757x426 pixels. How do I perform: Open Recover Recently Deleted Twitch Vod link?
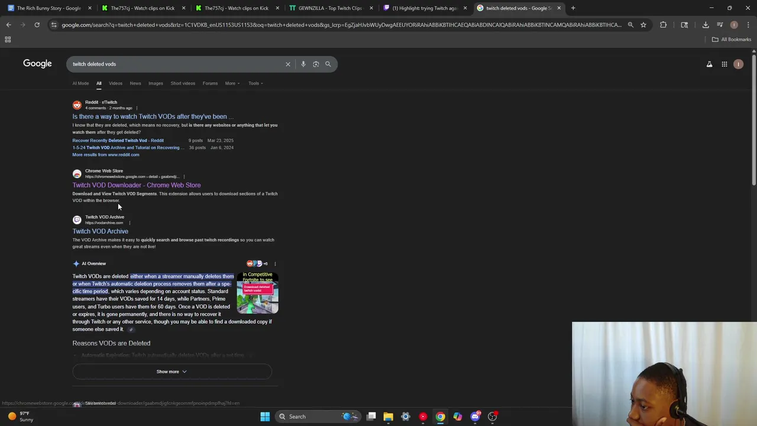(x=118, y=141)
